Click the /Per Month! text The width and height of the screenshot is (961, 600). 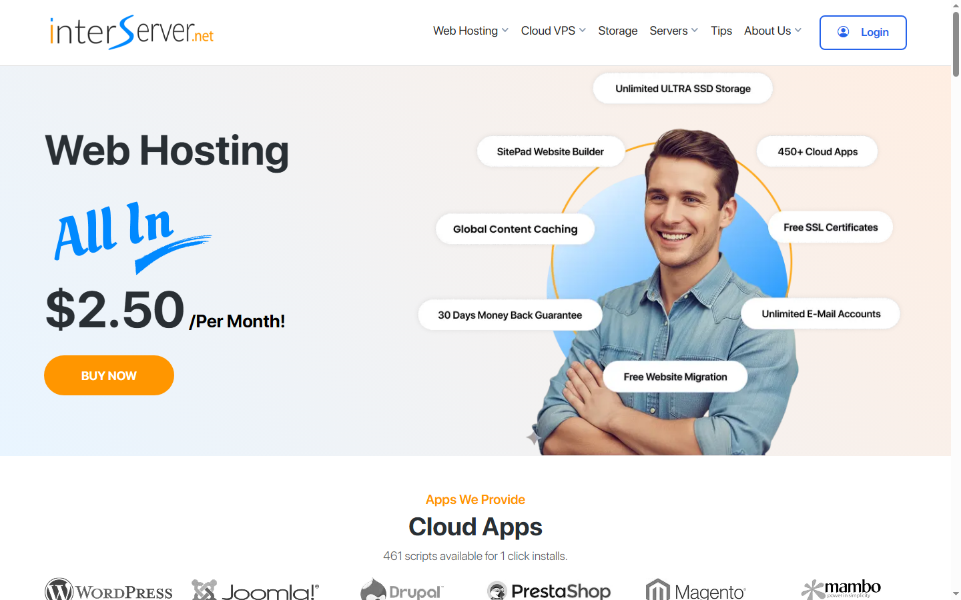[237, 321]
